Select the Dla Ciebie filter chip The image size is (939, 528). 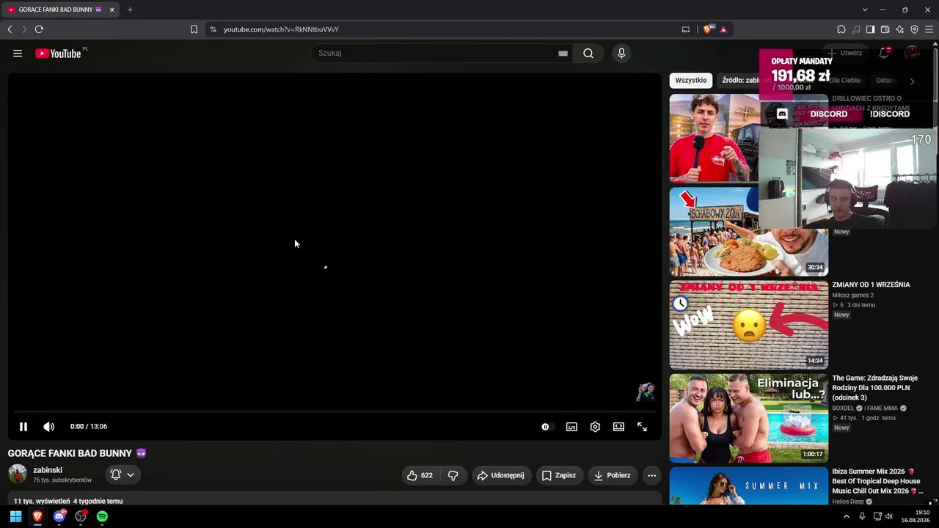point(844,81)
